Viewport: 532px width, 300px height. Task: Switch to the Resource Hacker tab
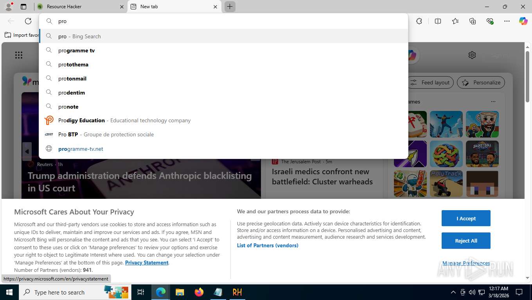pos(80,7)
